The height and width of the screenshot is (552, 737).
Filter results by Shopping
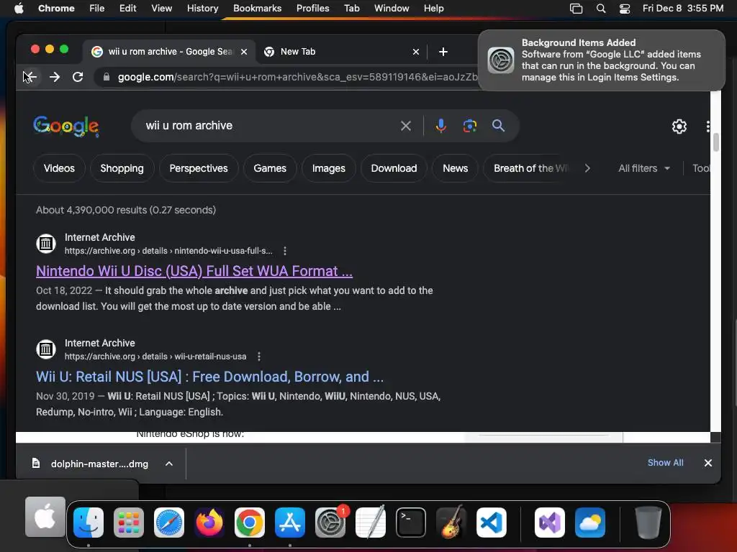coord(122,168)
